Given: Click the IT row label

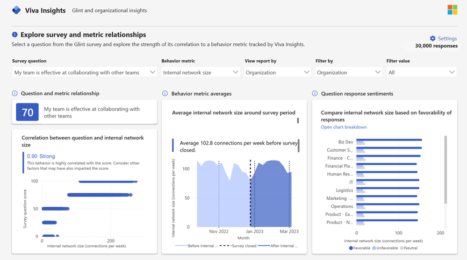Looking at the screenshot, I should pos(351,182).
